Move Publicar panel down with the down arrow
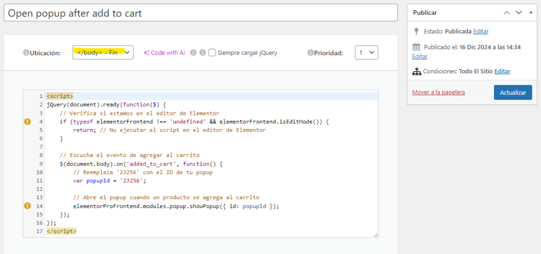 (519, 13)
